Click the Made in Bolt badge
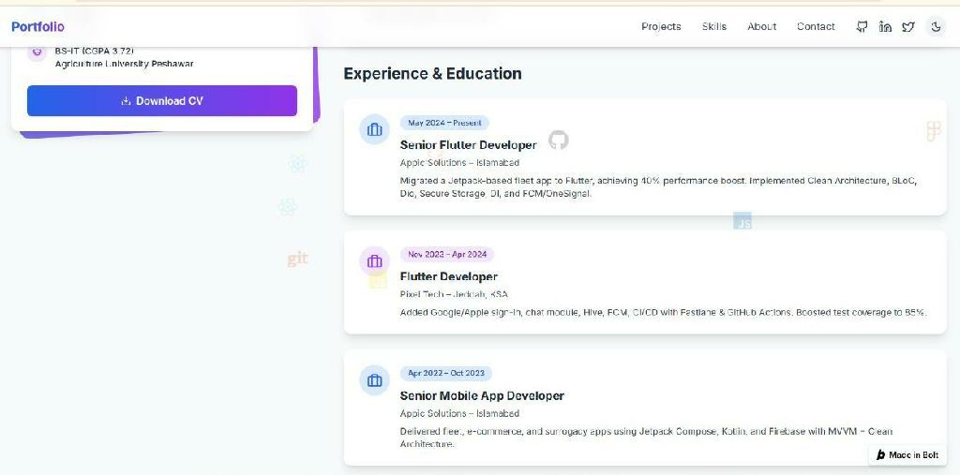Image resolution: width=960 pixels, height=475 pixels. (907, 454)
